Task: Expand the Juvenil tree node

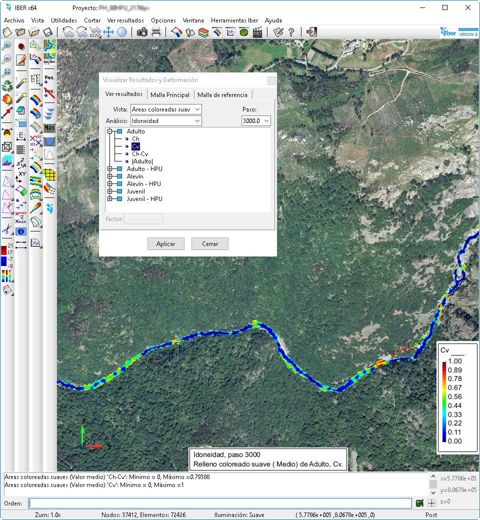Action: click(x=109, y=191)
